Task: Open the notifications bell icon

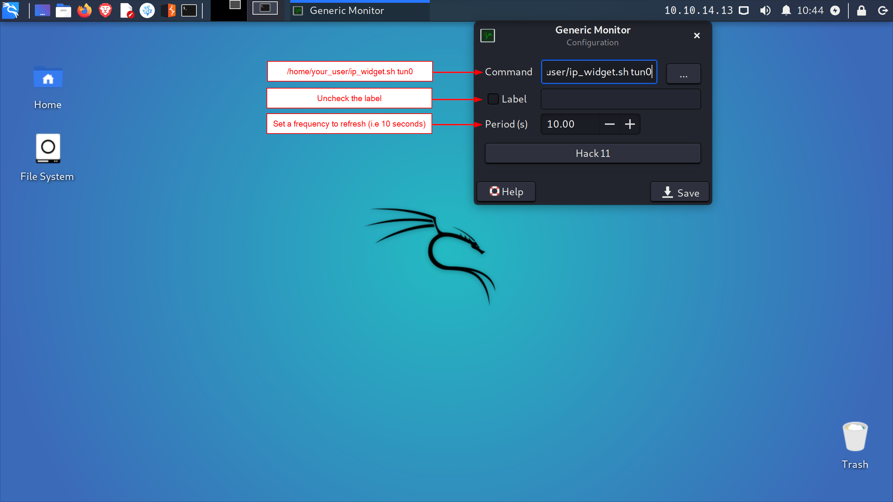Action: (786, 10)
